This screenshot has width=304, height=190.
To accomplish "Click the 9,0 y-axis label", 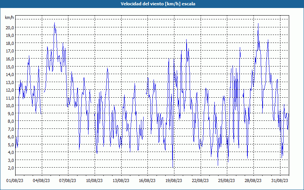I will [x=11, y=113].
